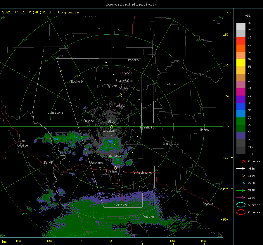This screenshot has width=263, height=245.
Task: Click the Blackfalds town label
Action: [x=124, y=81]
